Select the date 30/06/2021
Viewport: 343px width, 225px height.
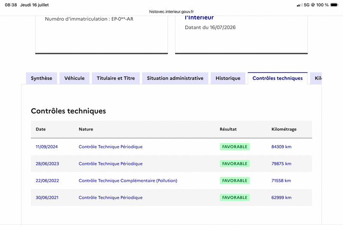point(47,198)
